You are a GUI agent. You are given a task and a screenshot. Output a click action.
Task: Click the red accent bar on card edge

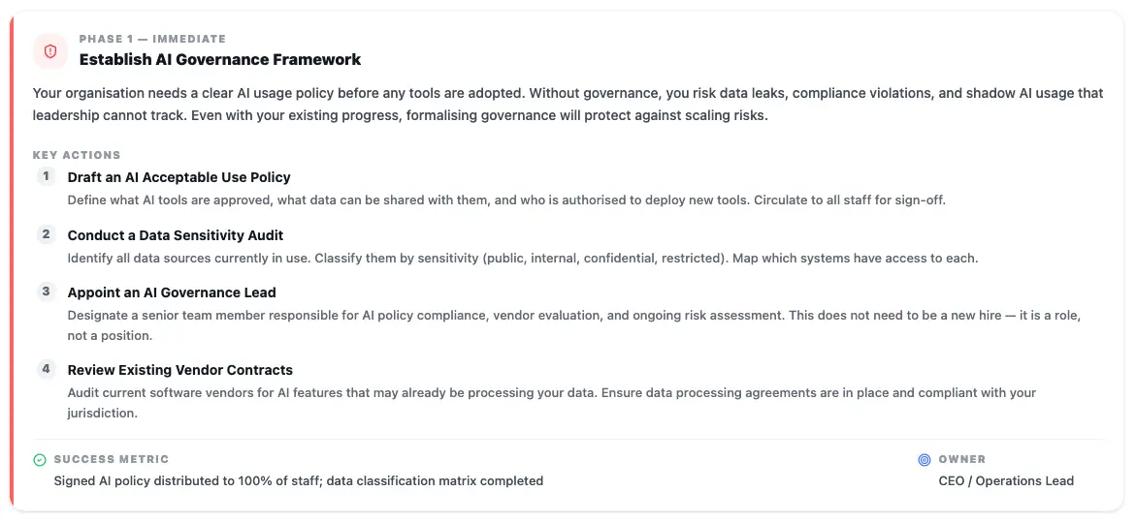click(x=12, y=261)
